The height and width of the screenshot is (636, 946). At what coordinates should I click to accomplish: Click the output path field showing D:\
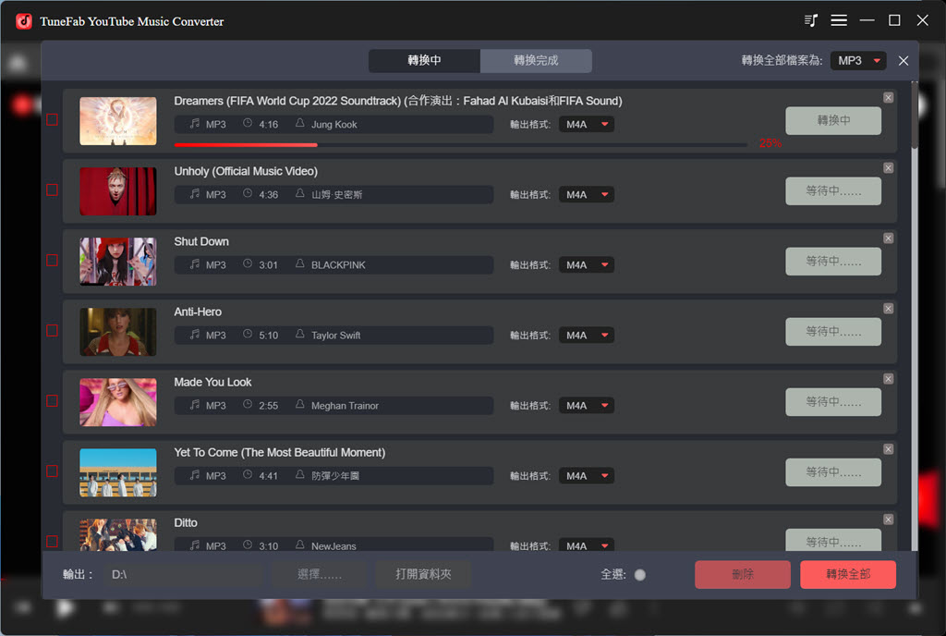[x=184, y=574]
